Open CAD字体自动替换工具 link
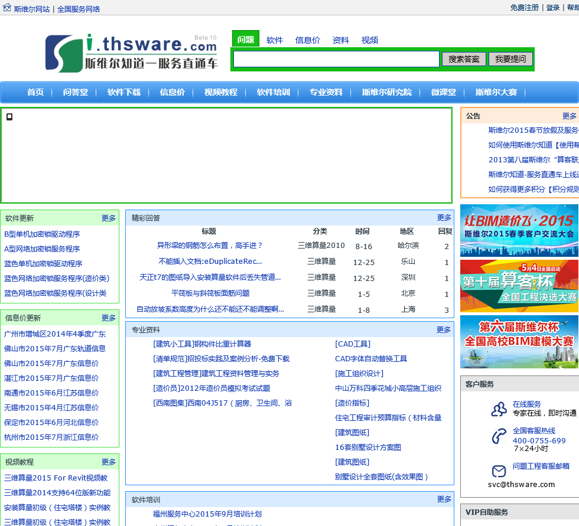The width and height of the screenshot is (579, 526). (x=371, y=358)
